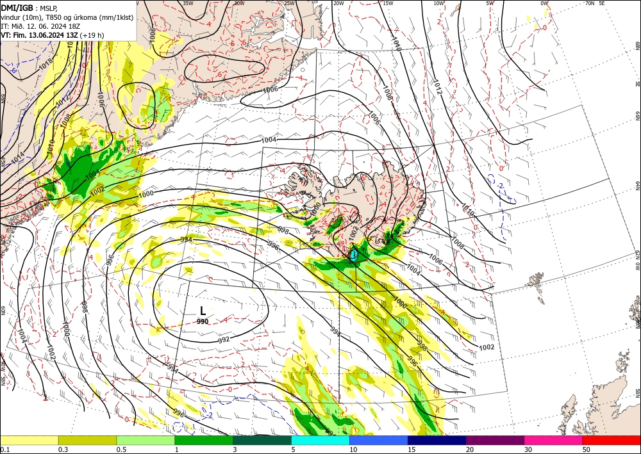Click the "70N" latitude label
The width and height of the screenshot is (641, 454).
[x=590, y=3]
